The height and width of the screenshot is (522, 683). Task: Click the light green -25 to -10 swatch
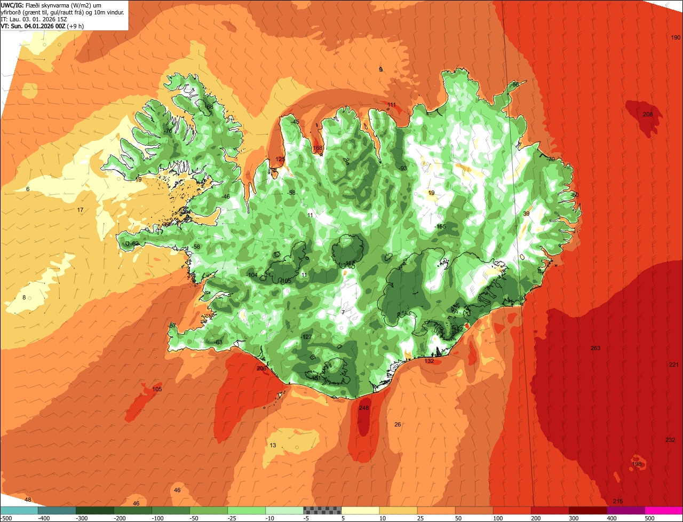pyautogui.click(x=247, y=510)
